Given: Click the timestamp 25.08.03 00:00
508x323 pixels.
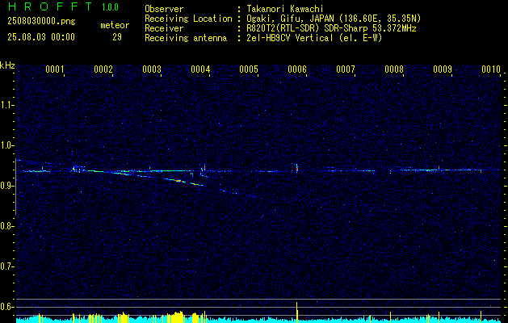Looking at the screenshot, I should point(41,37).
